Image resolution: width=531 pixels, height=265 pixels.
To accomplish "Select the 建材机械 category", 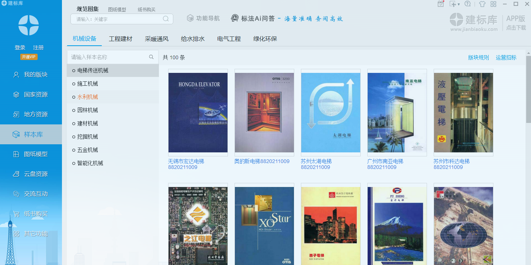I will [88, 123].
